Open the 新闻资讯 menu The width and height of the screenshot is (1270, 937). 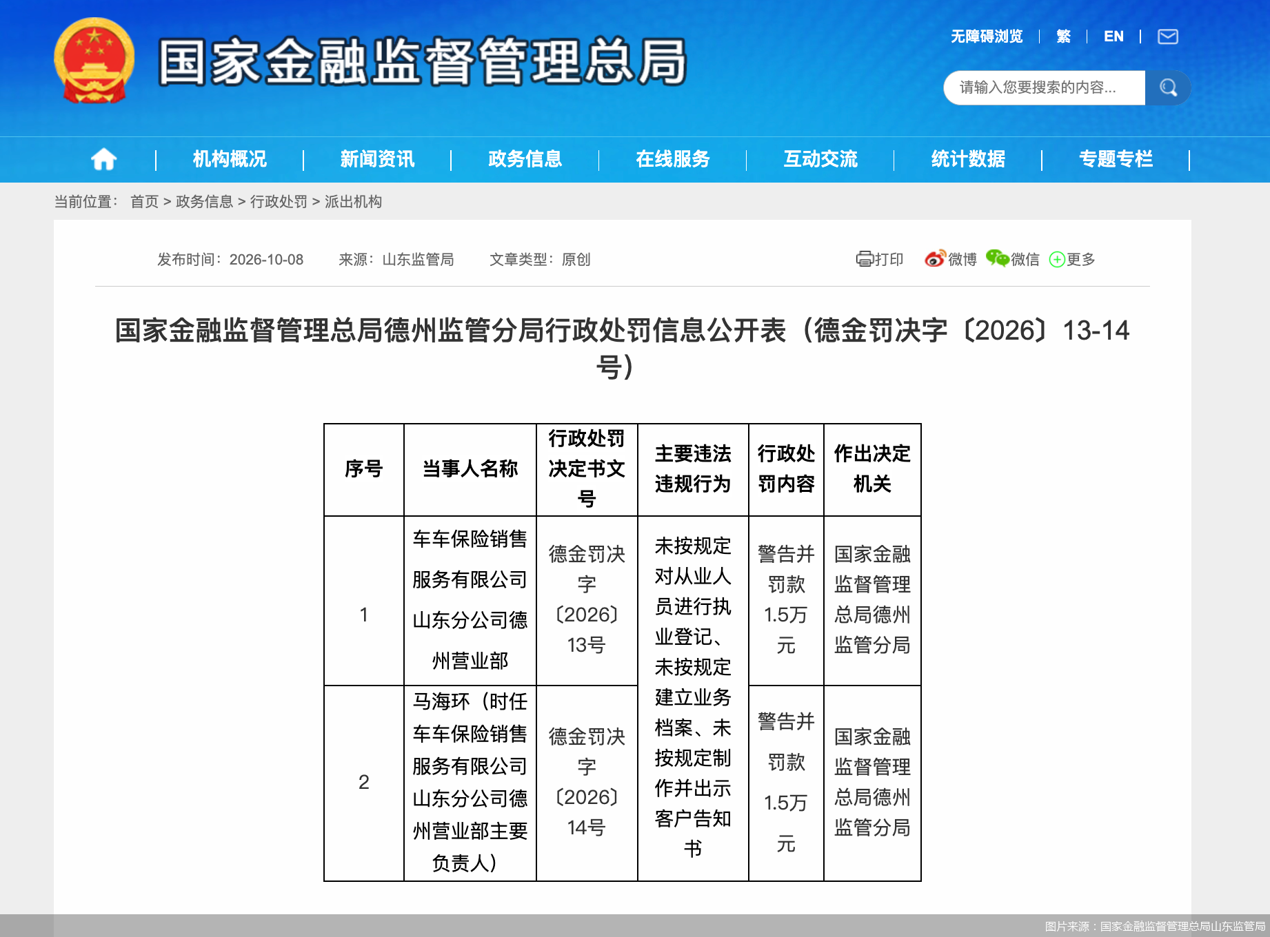click(x=377, y=159)
